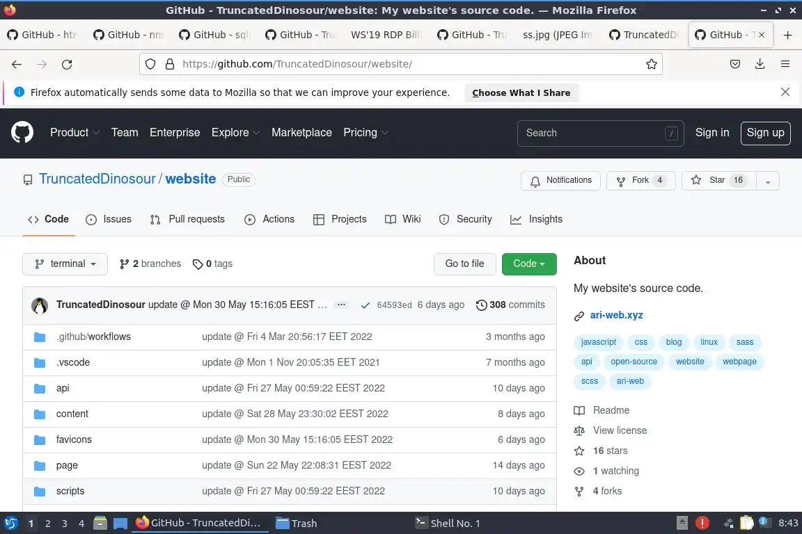
Task: Expand commit message ellipsis button
Action: pyautogui.click(x=341, y=305)
